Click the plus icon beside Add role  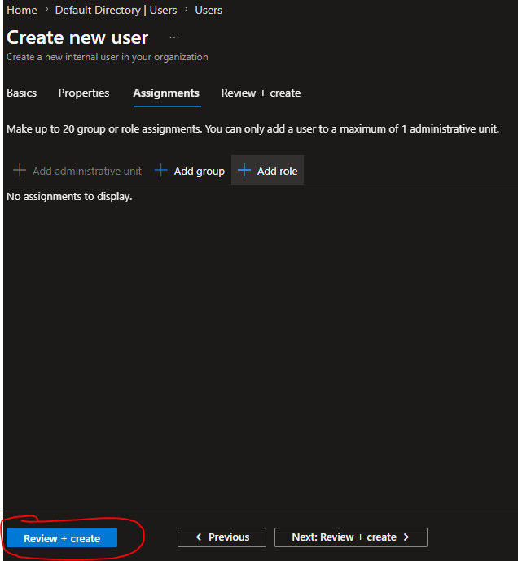pyautogui.click(x=244, y=170)
